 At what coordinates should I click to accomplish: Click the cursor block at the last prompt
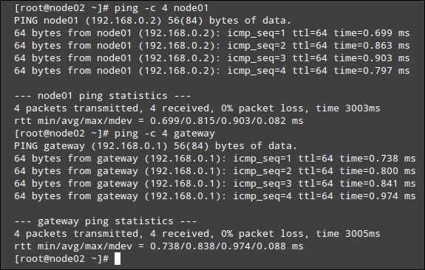coord(118,259)
